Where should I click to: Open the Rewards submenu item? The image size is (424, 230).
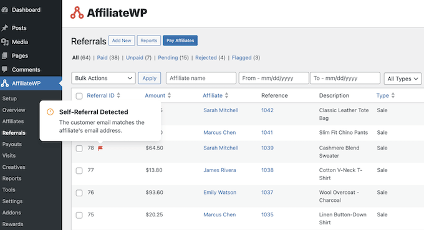(12, 224)
